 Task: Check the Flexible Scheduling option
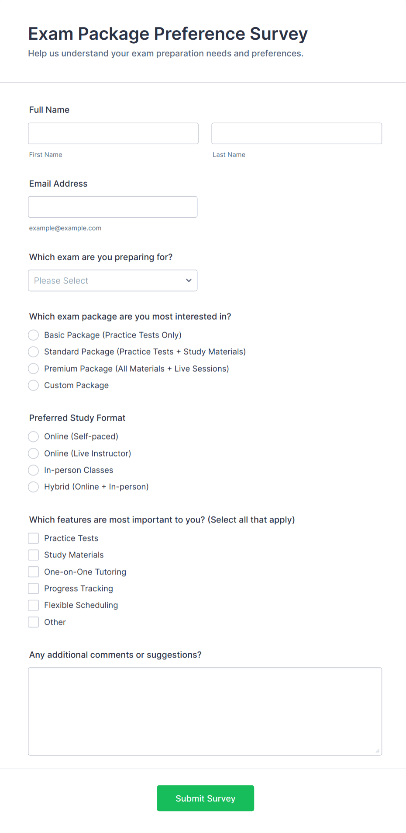tap(33, 605)
